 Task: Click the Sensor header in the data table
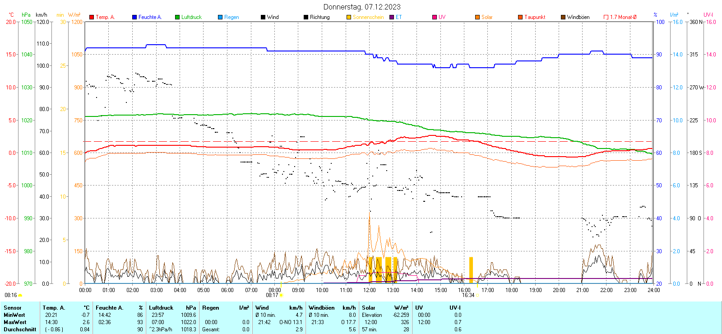click(x=13, y=308)
